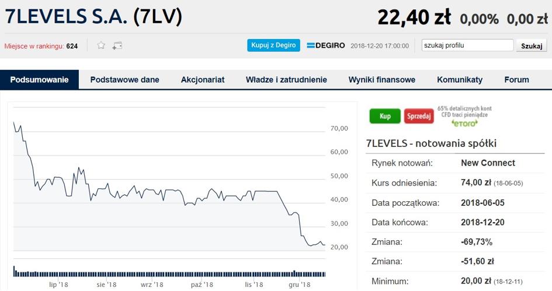Click the eToro logo
552x291 pixels.
click(x=465, y=123)
